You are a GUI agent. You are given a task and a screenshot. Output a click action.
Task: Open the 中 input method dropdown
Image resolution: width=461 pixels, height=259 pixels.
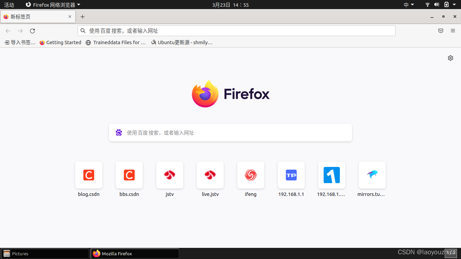409,5
